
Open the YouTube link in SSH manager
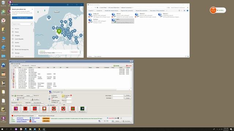pos(34,122)
